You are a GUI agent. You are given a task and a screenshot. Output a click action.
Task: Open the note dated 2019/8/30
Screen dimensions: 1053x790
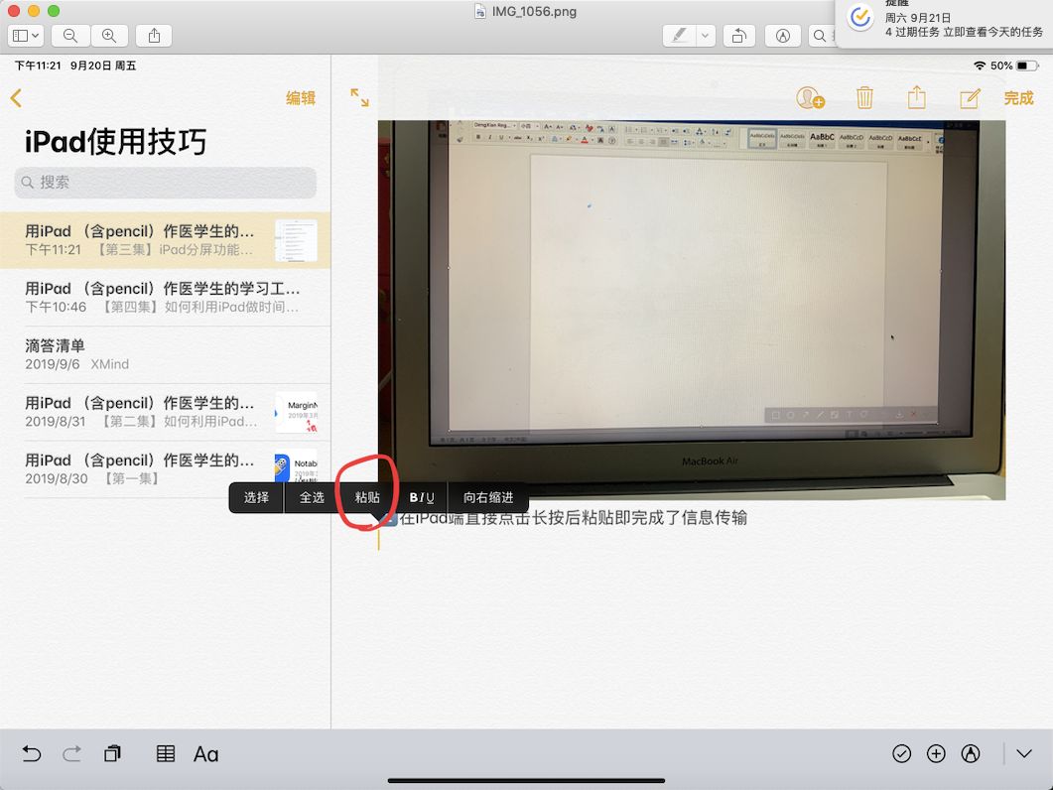(165, 468)
